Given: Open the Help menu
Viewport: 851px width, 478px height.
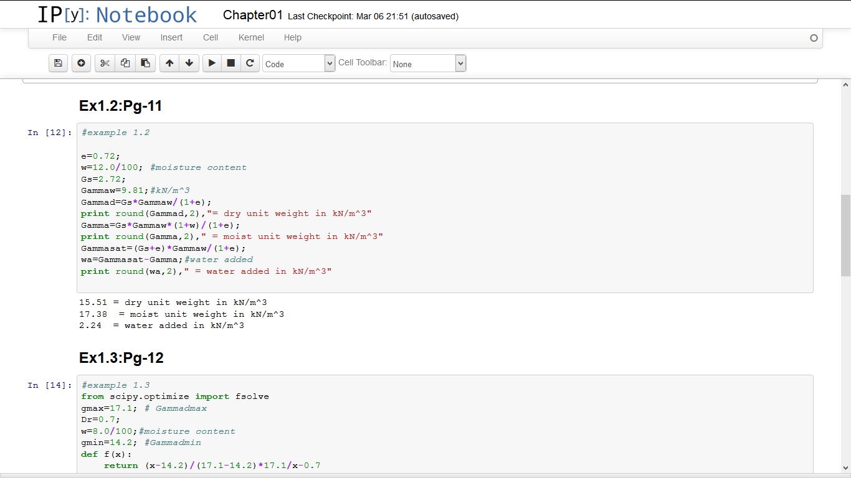Looking at the screenshot, I should point(292,37).
